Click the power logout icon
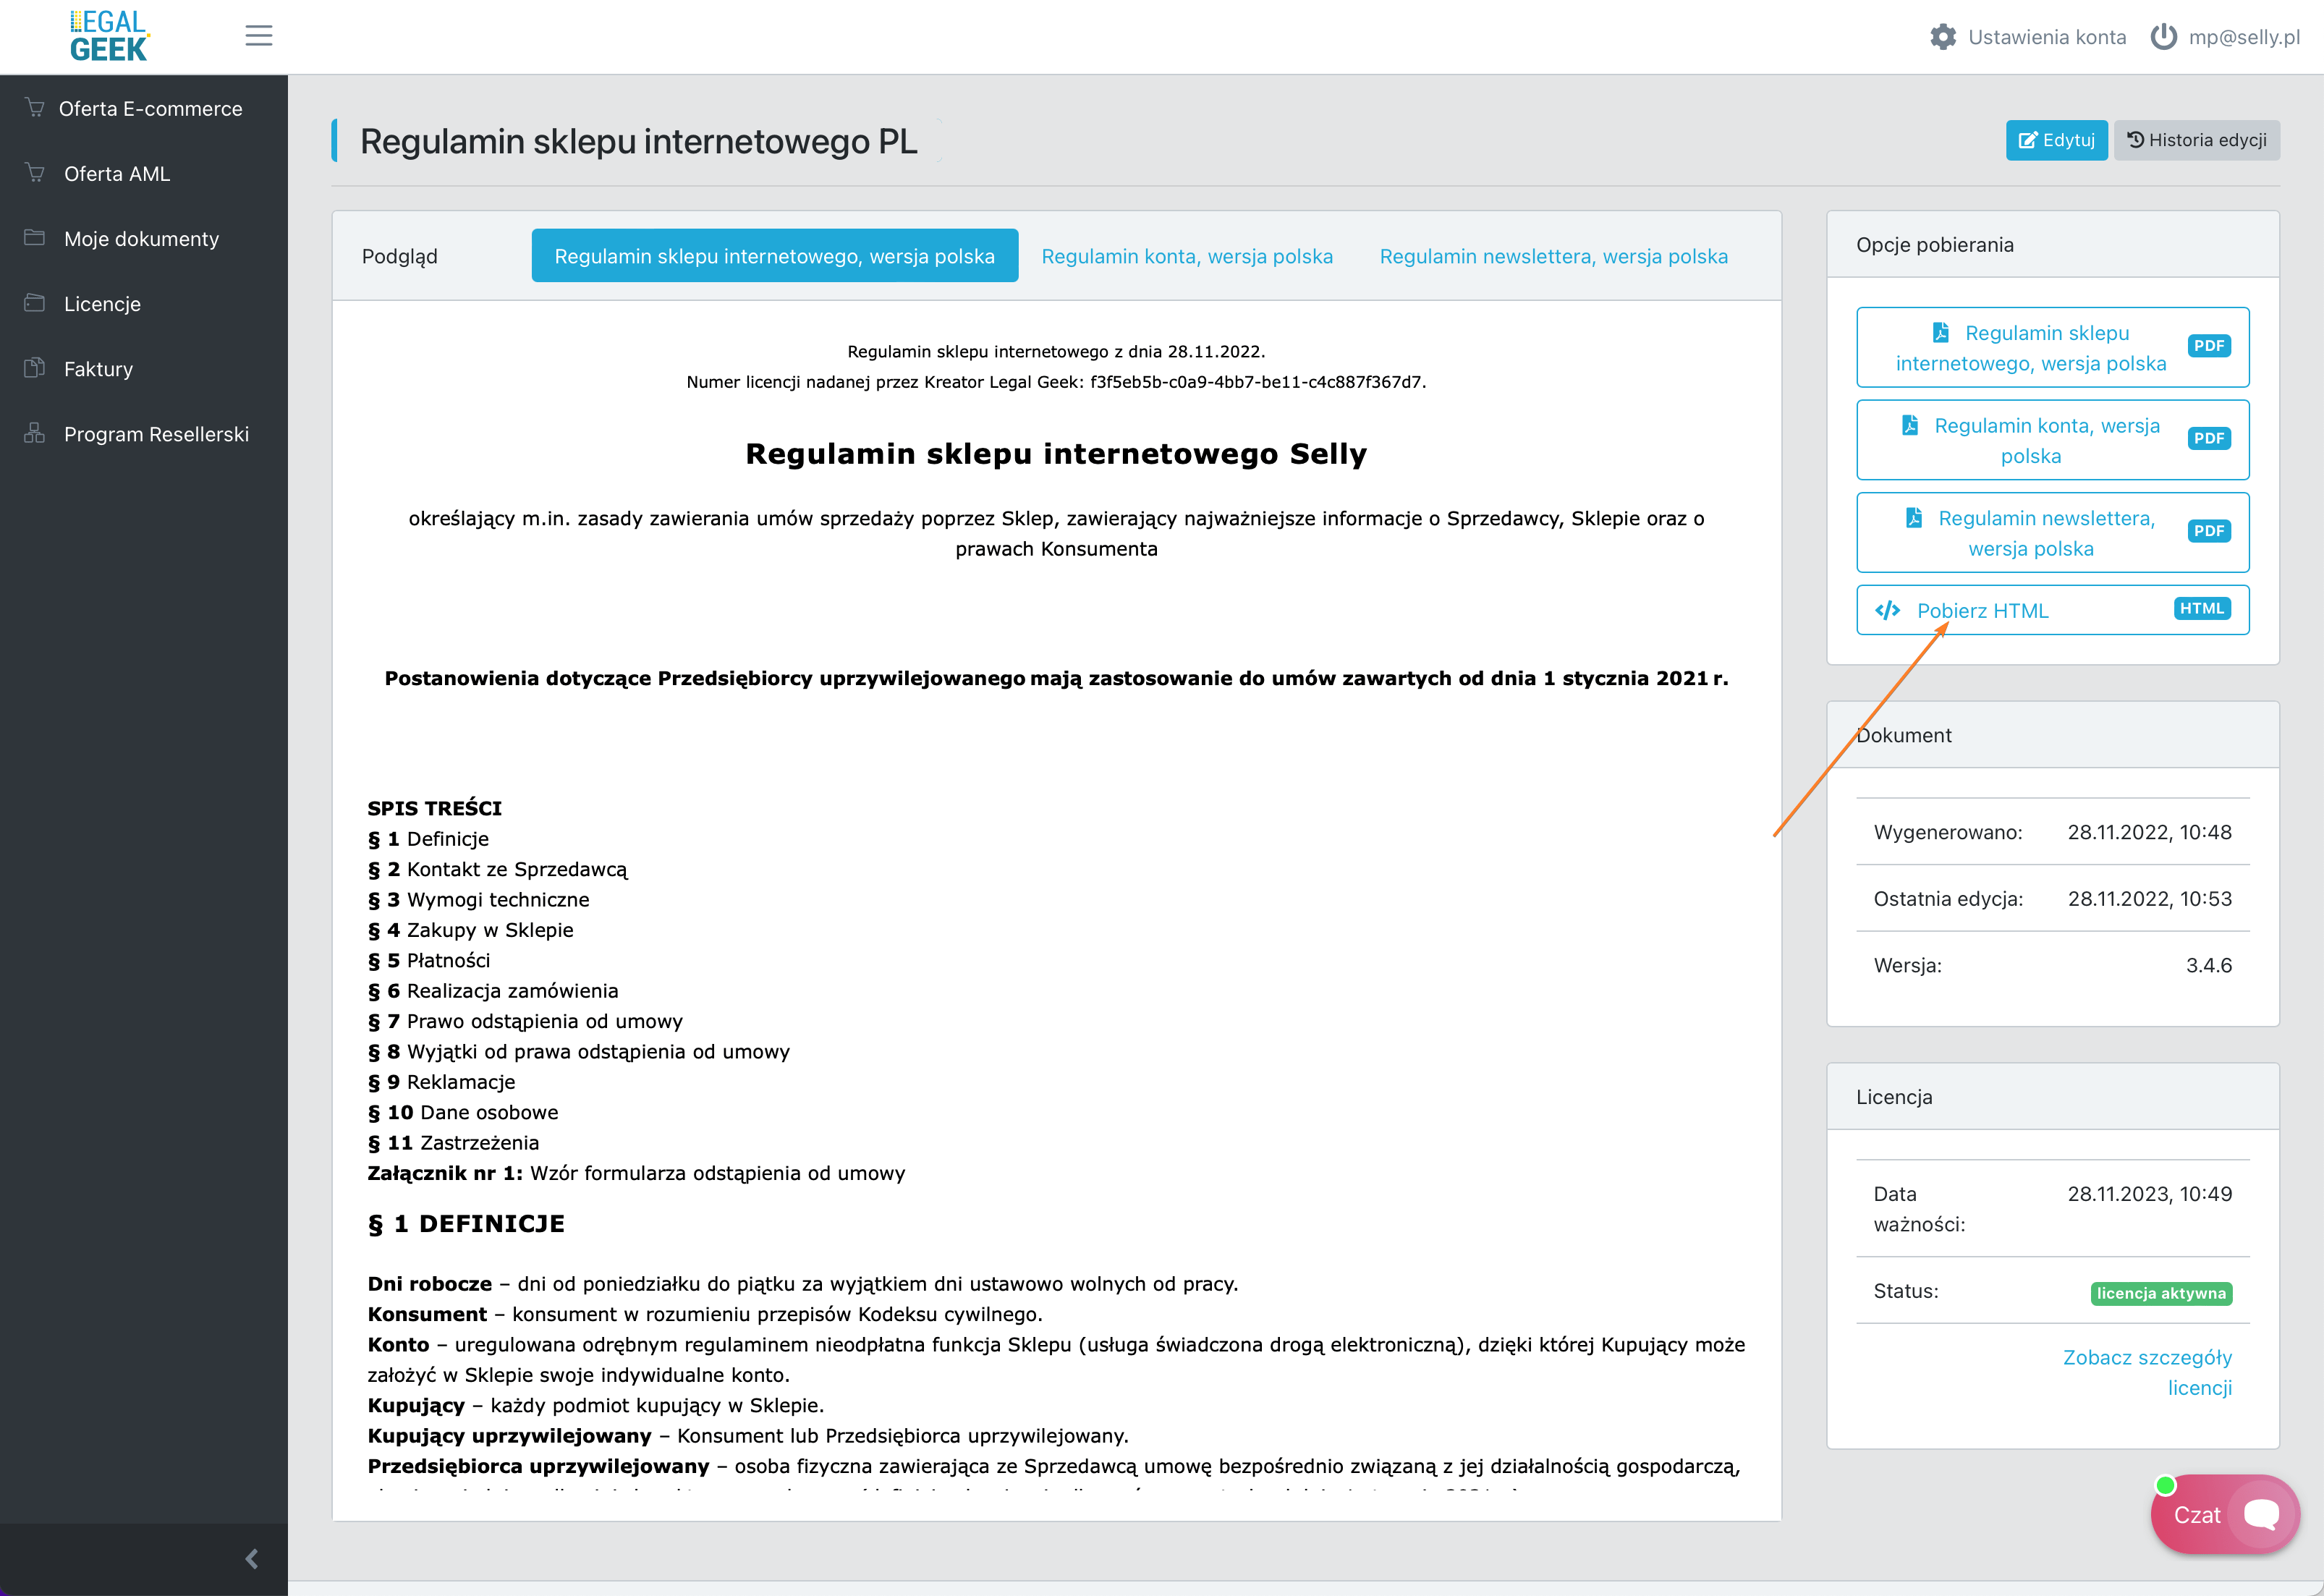This screenshot has width=2324, height=1596. click(x=2163, y=37)
